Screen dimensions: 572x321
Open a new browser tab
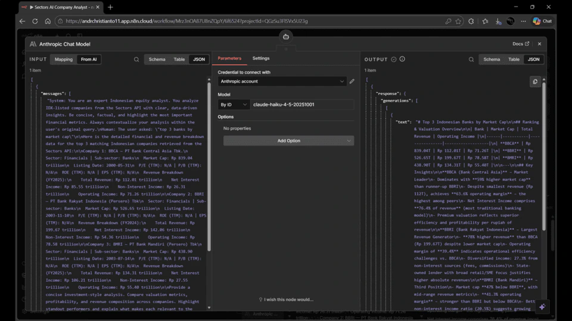(111, 7)
